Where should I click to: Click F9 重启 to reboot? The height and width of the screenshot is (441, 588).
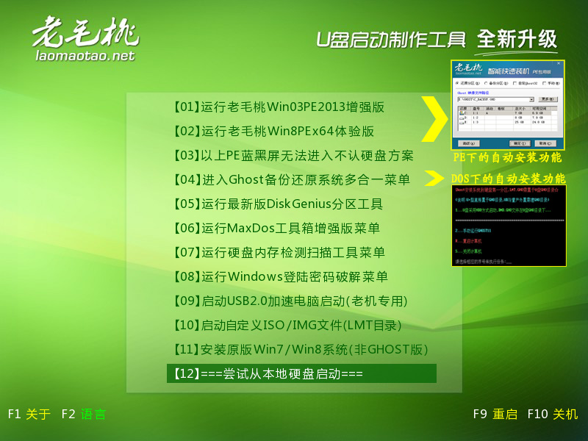point(495,414)
